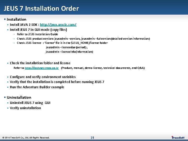Viewport: 188px width, 141px height.
Task: Click 'jeusadmin –licensedue (period)' text
Action: [67, 47]
